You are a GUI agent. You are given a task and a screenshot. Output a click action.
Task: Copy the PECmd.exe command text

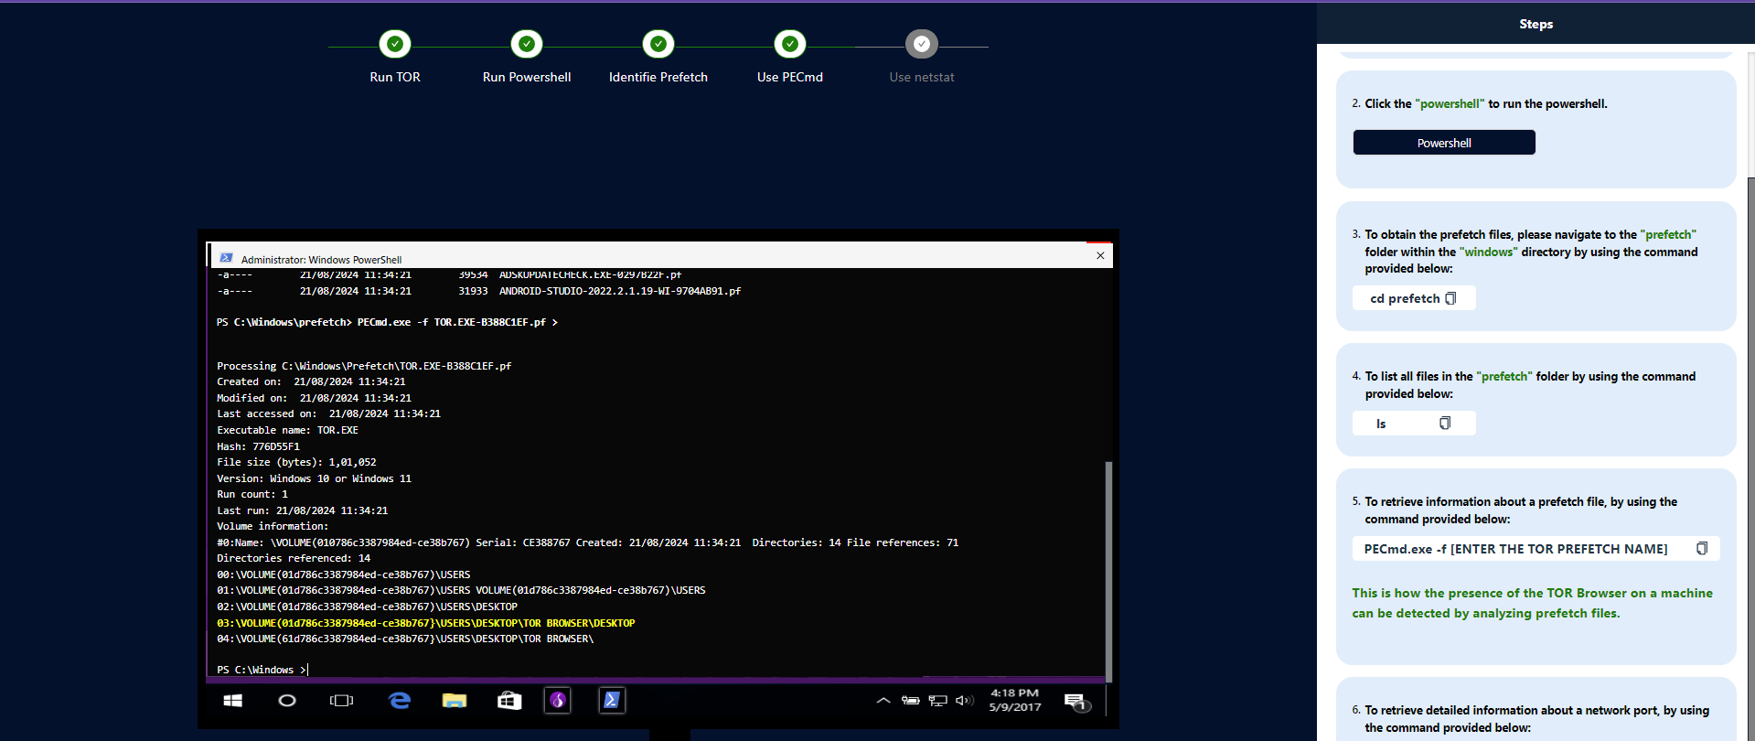1701,549
